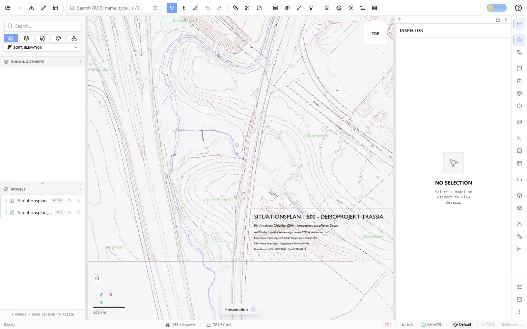Expand the first Situationsplan model row
The width and height of the screenshot is (527, 329).
pos(6,201)
